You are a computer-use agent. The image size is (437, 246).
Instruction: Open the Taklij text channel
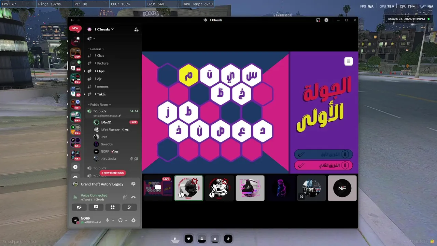(113, 94)
